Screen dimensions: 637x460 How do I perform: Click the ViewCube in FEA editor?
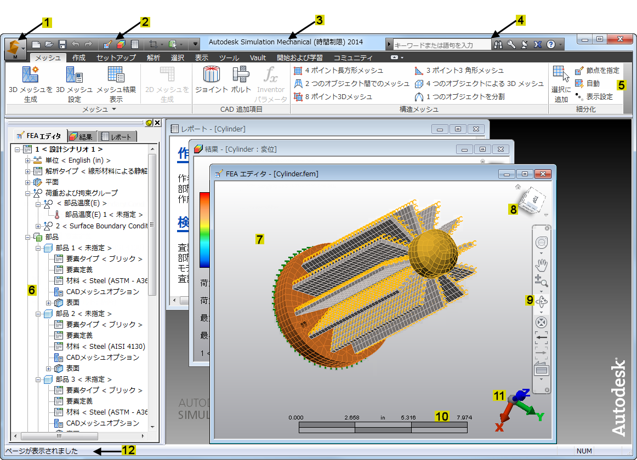pos(534,200)
